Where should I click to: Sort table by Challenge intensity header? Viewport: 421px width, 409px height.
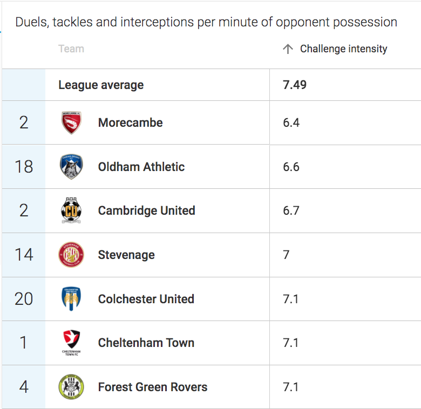point(343,49)
